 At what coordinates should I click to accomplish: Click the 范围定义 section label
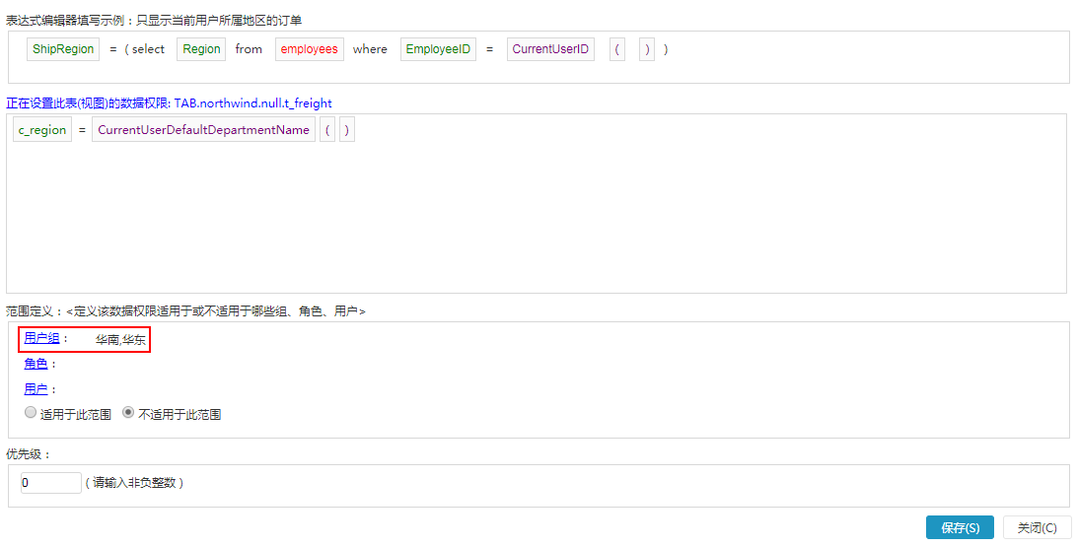[x=30, y=311]
